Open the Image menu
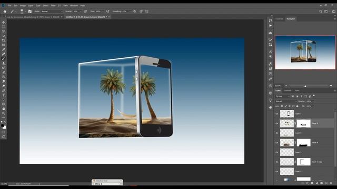The height and width of the screenshot is (189, 337). click(x=23, y=6)
